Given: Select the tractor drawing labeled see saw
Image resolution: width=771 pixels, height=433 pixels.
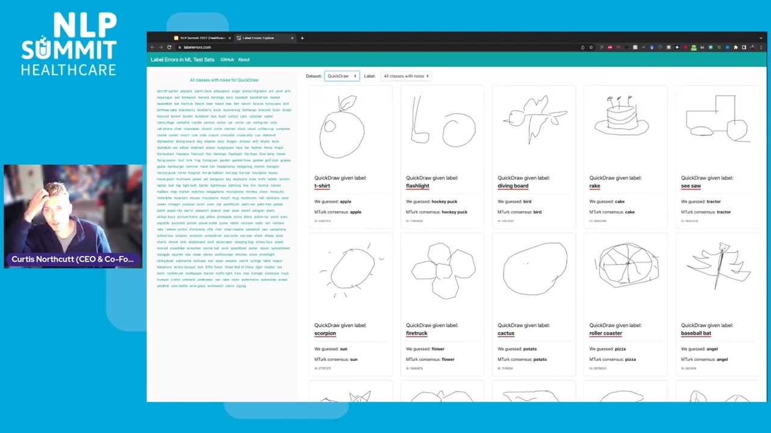Looking at the screenshot, I should [x=718, y=118].
